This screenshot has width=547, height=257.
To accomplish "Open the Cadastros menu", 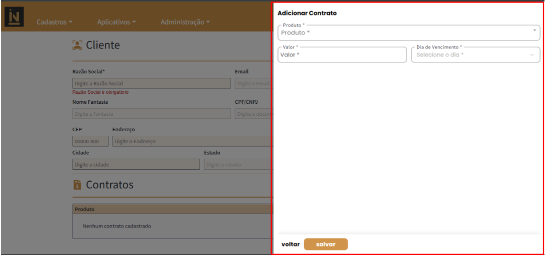I will pyautogui.click(x=54, y=22).
